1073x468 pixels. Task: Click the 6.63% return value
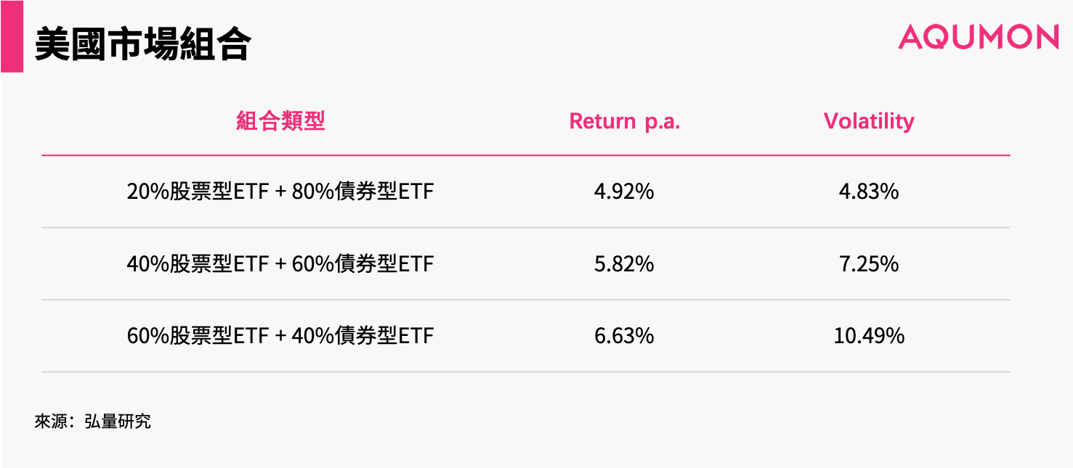point(624,336)
